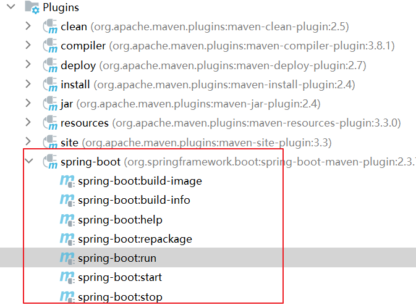This screenshot has height=305, width=416.
Task: Click the spring-boot:stop goal icon
Action: pos(67,297)
